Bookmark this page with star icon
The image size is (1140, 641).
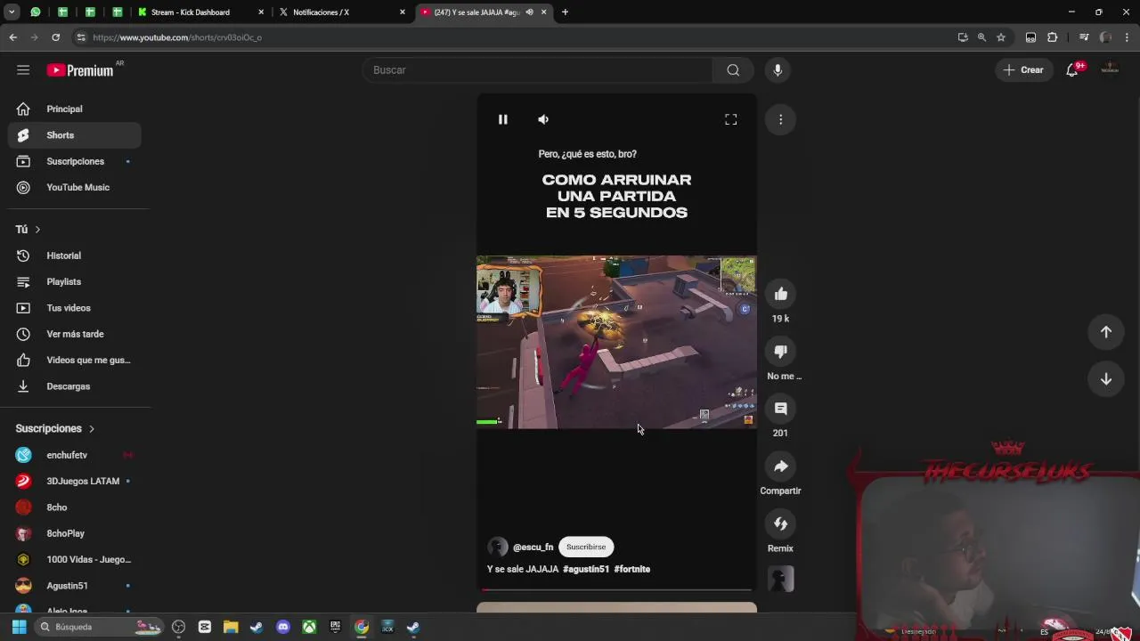[x=1001, y=37]
